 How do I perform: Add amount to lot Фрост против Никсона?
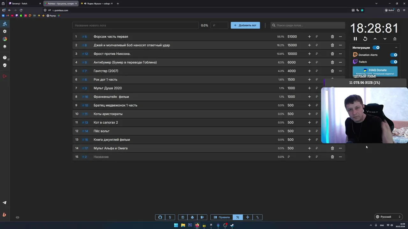tap(309, 54)
